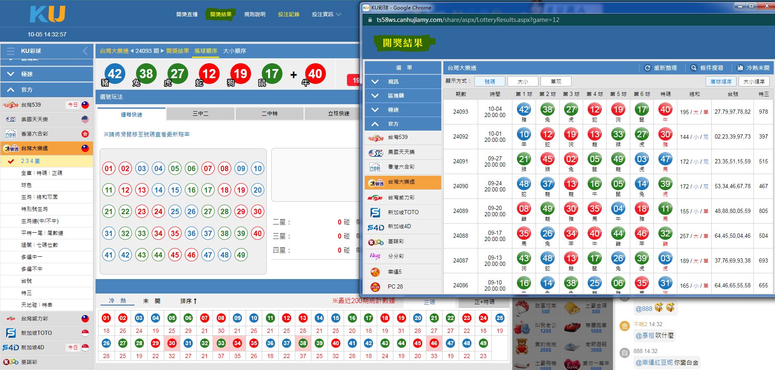Viewport: 775px width, 370px height.
Task: Open the KU彩球 hamburger menu icon
Action: [x=11, y=51]
